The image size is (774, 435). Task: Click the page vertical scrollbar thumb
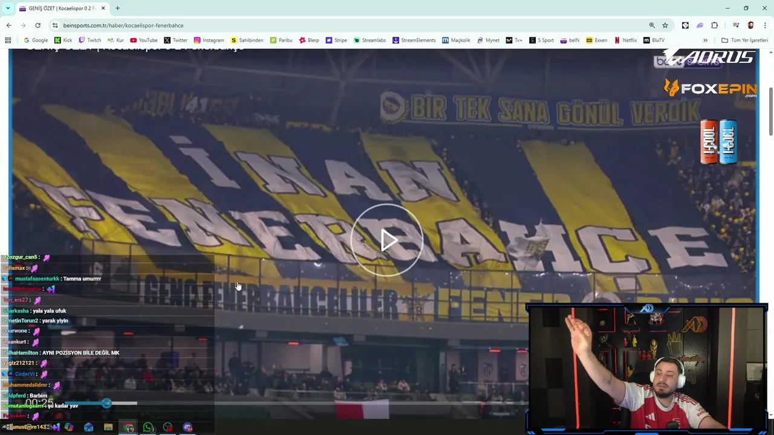tap(770, 112)
